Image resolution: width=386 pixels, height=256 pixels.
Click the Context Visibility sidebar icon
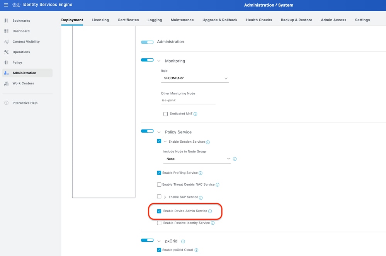[x=7, y=42]
